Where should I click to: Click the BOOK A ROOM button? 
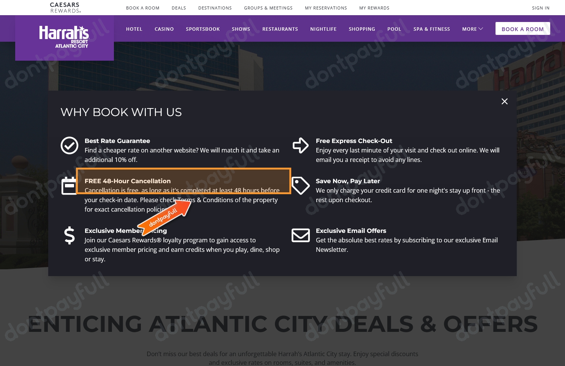(x=523, y=28)
